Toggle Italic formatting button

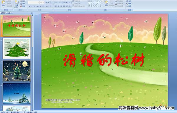32,6
